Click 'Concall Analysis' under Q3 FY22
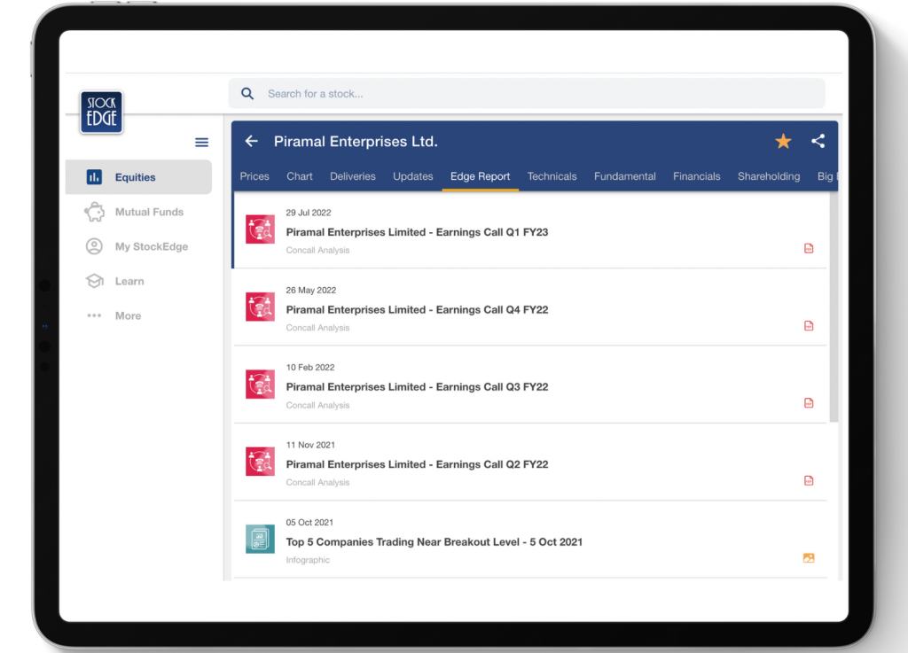The width and height of the screenshot is (908, 653). 318,406
